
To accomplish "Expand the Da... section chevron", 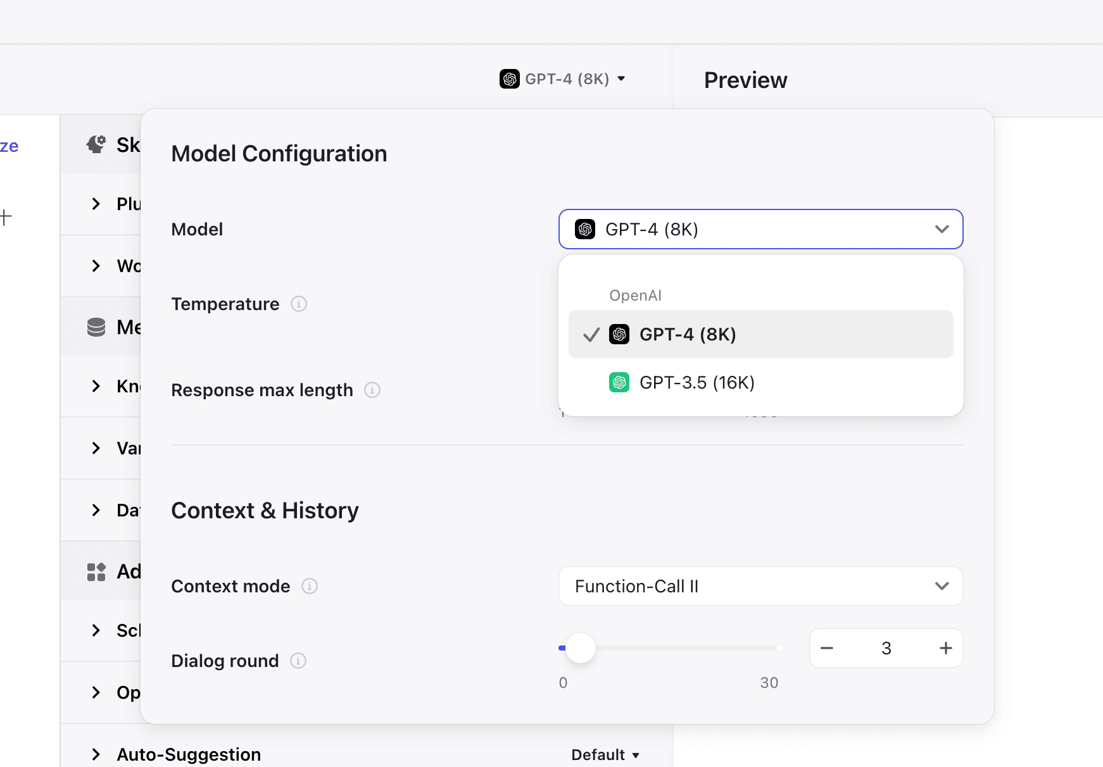I will (96, 510).
